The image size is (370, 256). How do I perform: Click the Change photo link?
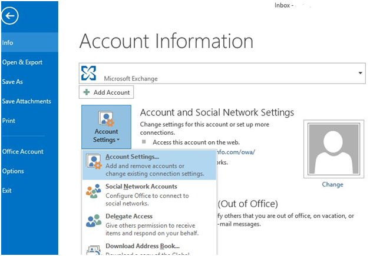tap(332, 184)
